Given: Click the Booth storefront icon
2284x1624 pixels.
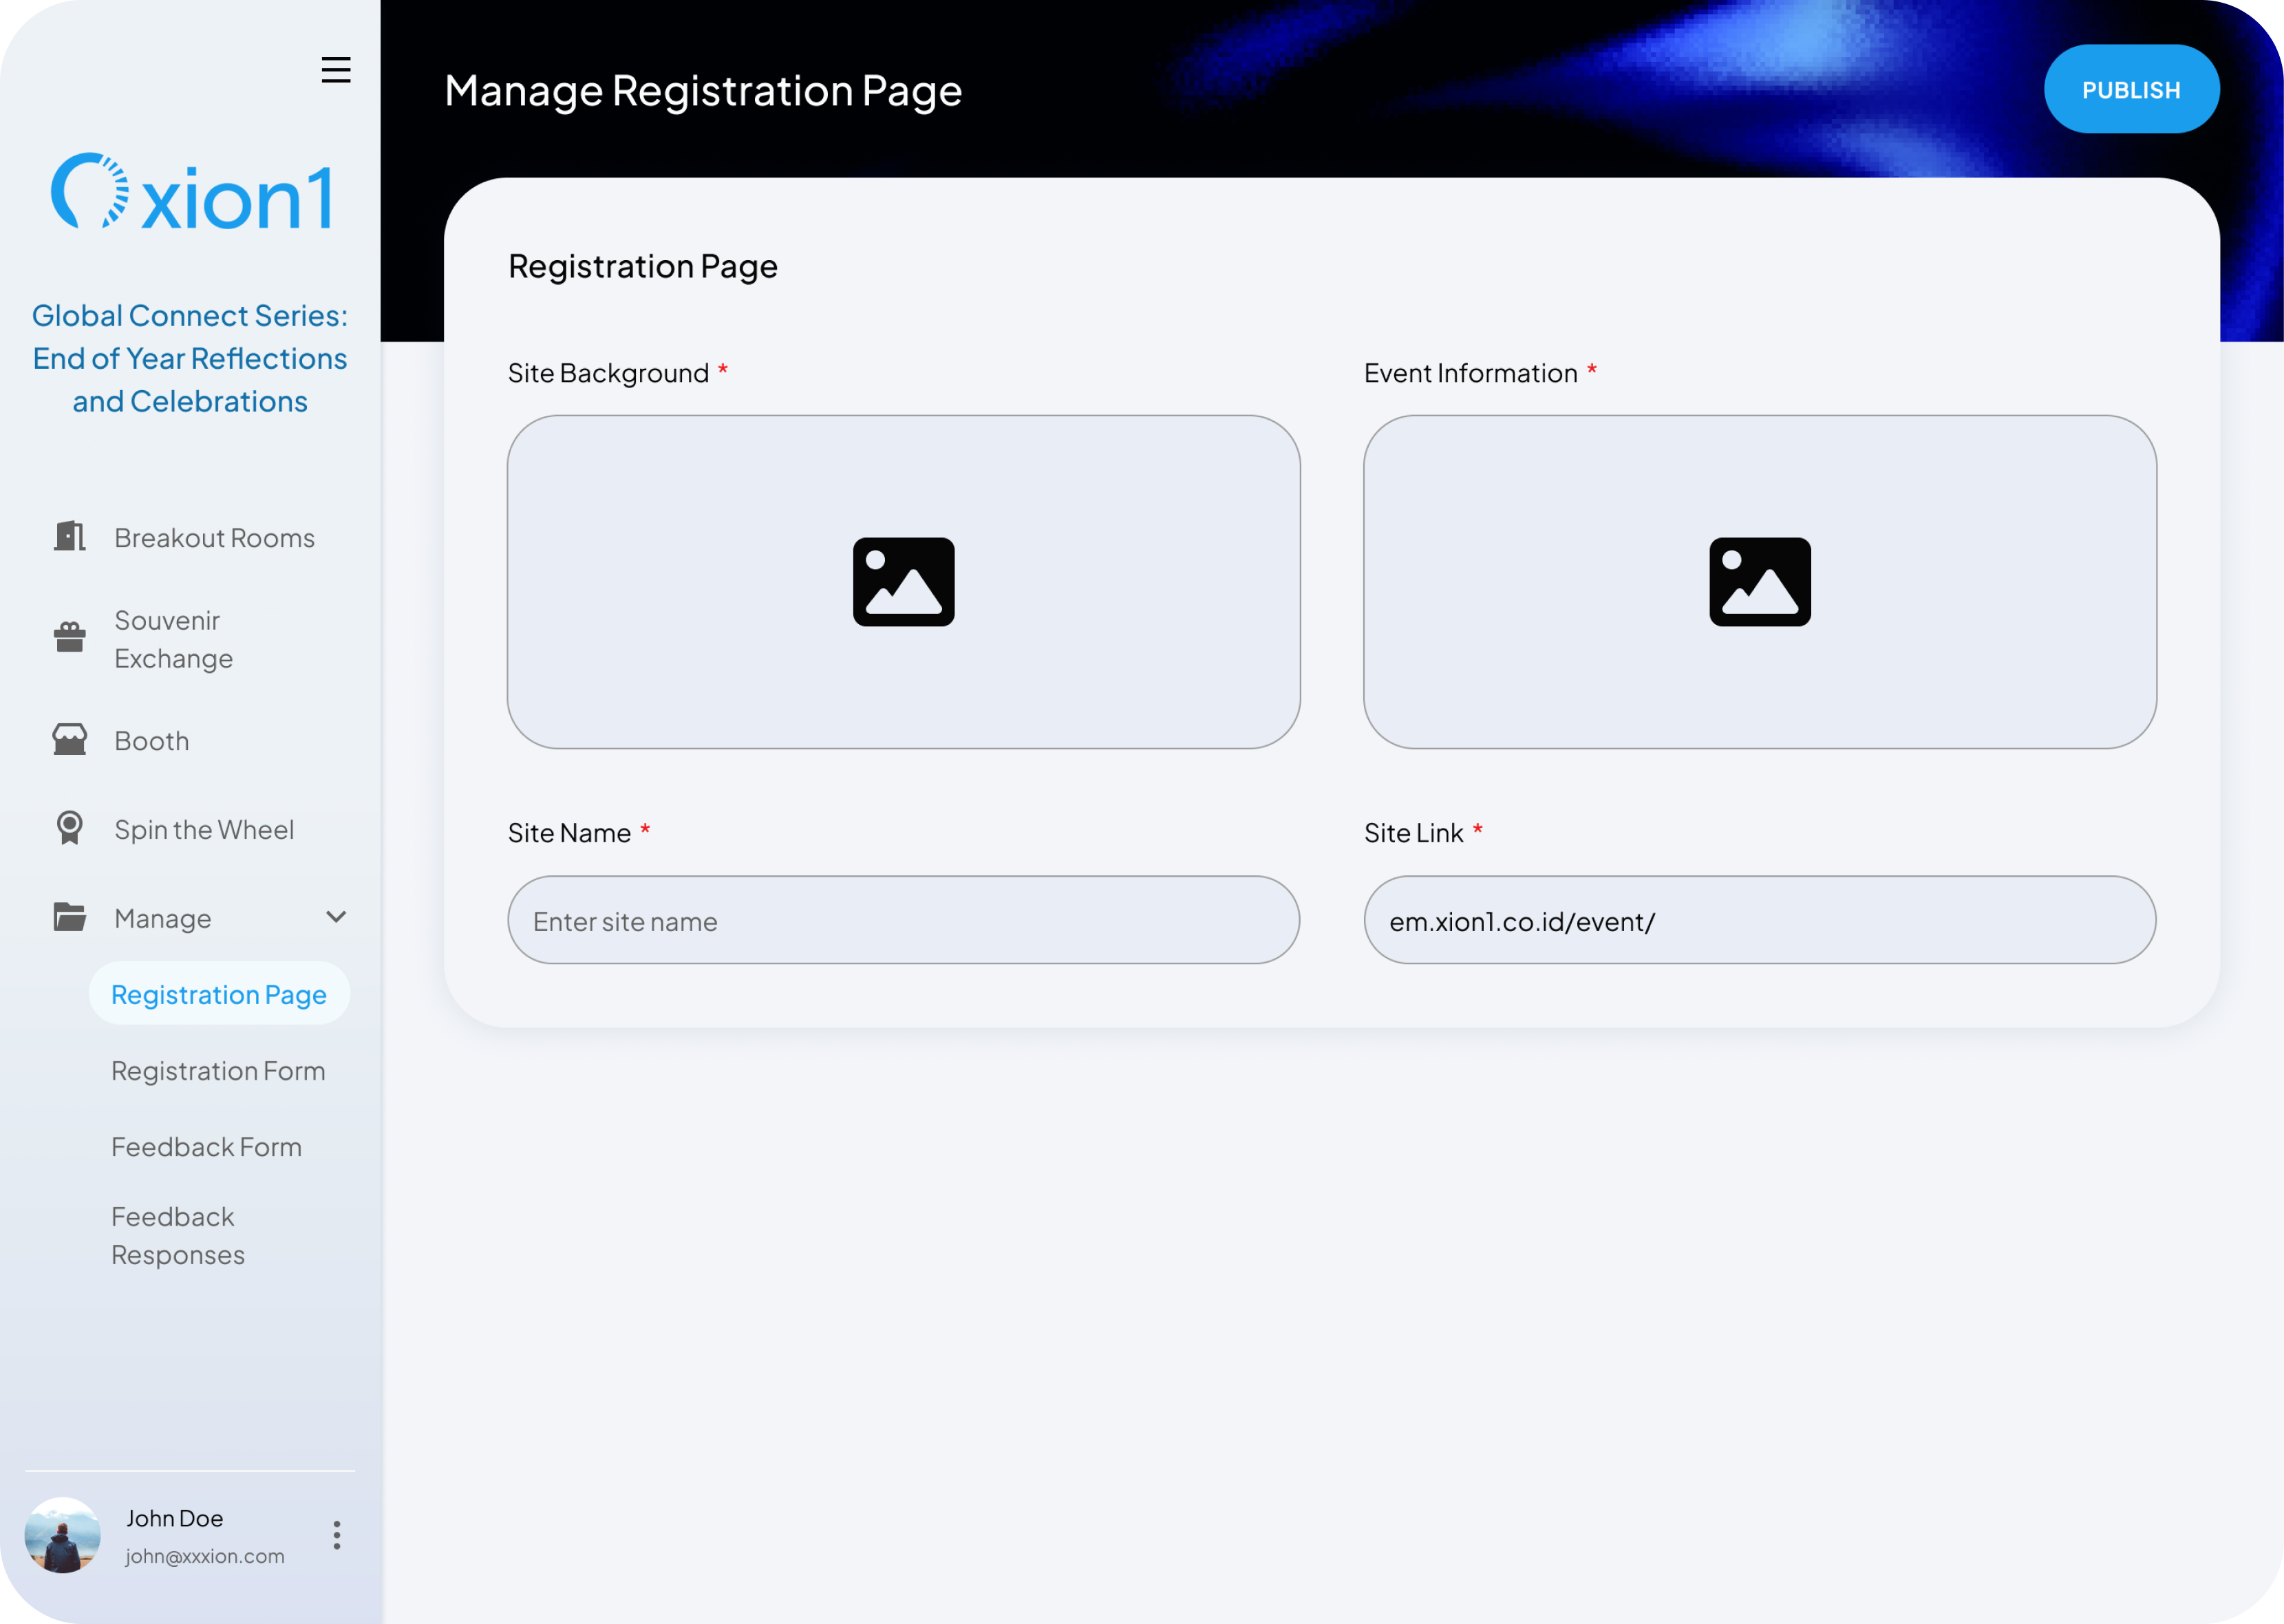Looking at the screenshot, I should click(69, 740).
